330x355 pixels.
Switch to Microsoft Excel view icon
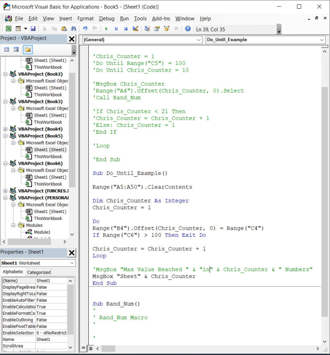[8, 29]
